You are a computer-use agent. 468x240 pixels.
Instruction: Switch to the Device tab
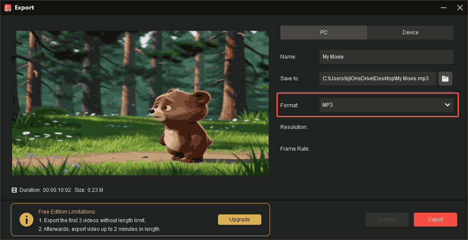(x=410, y=33)
